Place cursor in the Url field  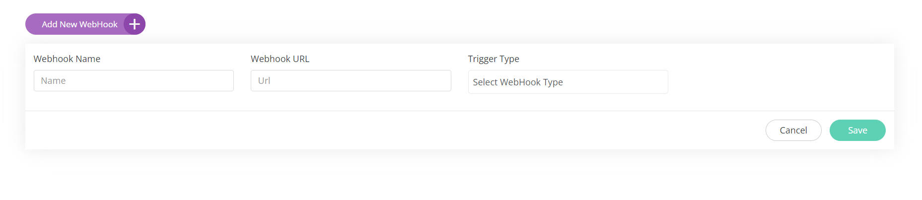tap(351, 81)
